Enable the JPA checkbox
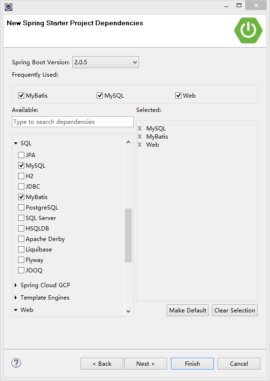This screenshot has width=270, height=381. (x=21, y=155)
